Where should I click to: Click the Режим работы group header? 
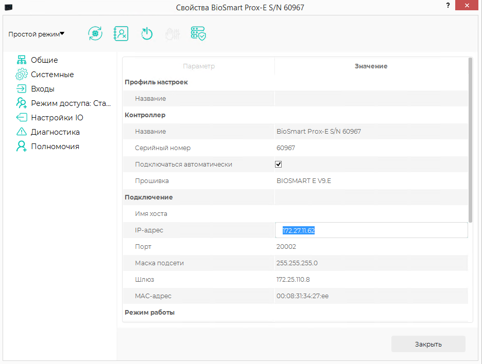(x=149, y=312)
